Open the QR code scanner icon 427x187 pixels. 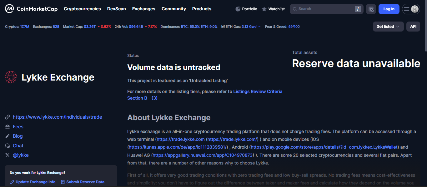click(371, 9)
